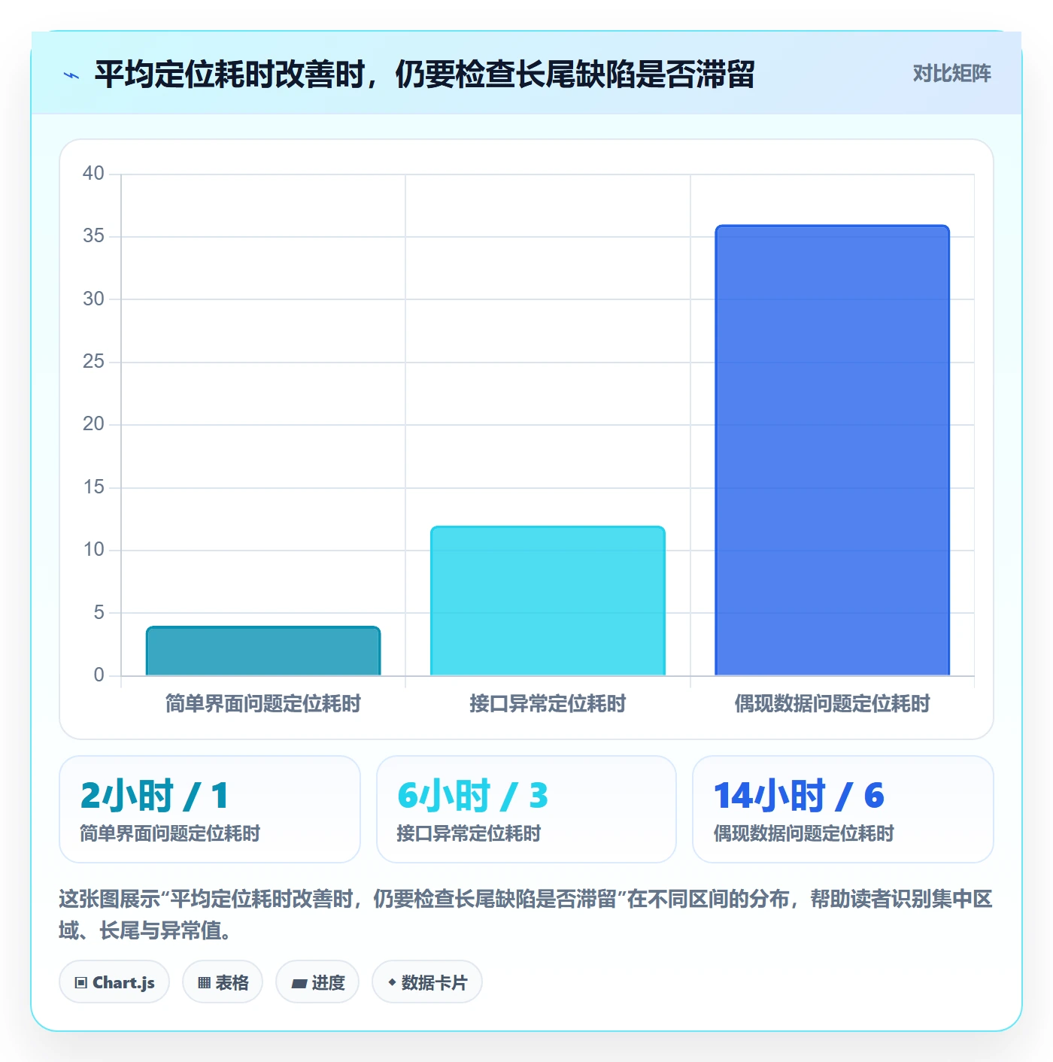Click the y-axis value 35

coord(94,236)
